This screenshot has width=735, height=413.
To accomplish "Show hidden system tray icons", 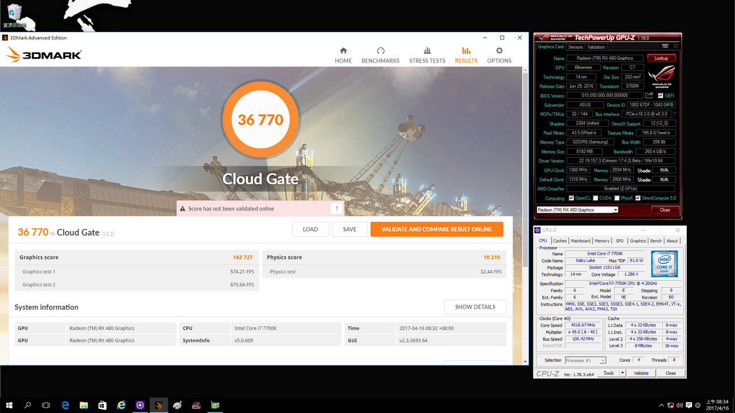I will click(x=661, y=405).
